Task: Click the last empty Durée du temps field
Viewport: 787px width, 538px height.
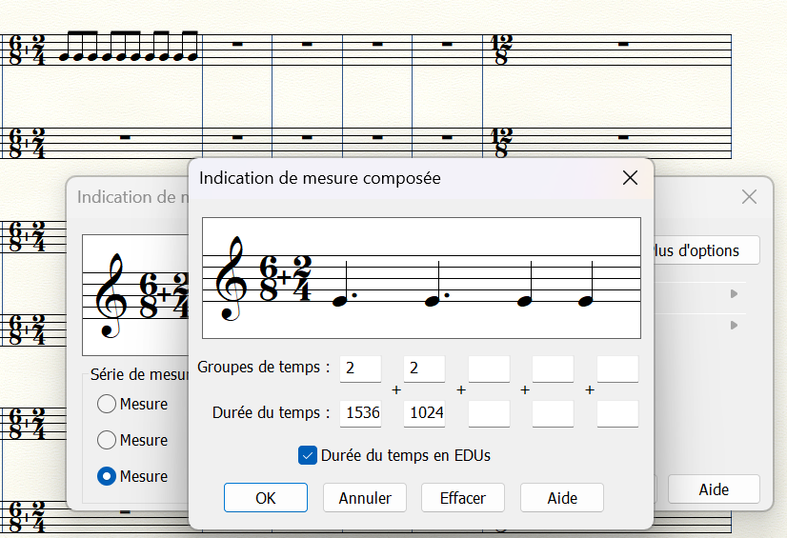Action: [x=617, y=413]
